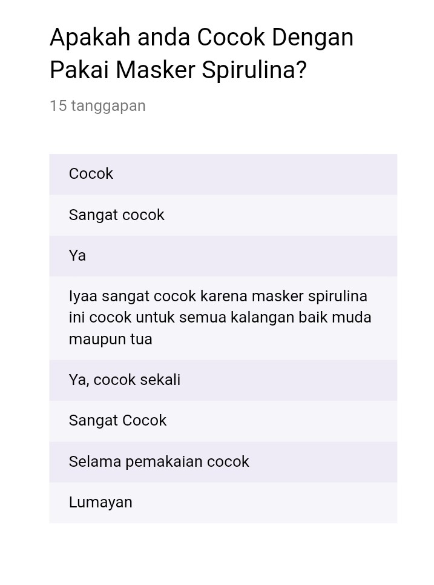This screenshot has width=434, height=585.
Task: Click "Spirulina?" in the question heading
Action: tap(254, 70)
